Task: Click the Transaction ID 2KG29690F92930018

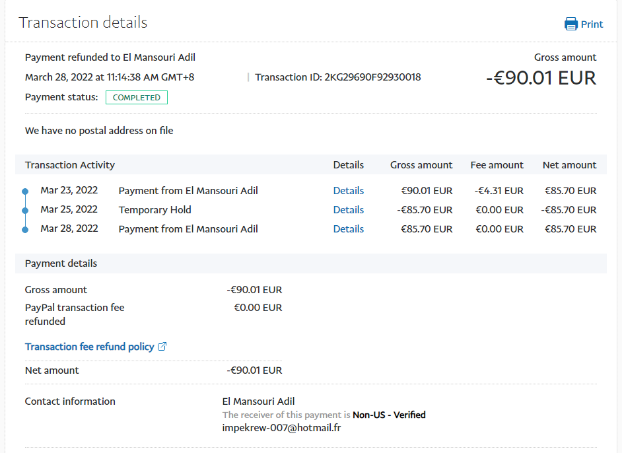Action: pos(338,77)
